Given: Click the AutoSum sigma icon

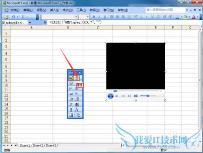Looking at the screenshot, I should (23, 17).
